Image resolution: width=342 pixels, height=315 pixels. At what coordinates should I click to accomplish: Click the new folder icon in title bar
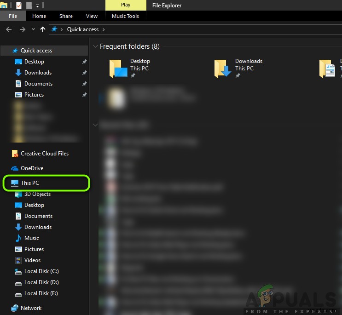tap(29, 5)
